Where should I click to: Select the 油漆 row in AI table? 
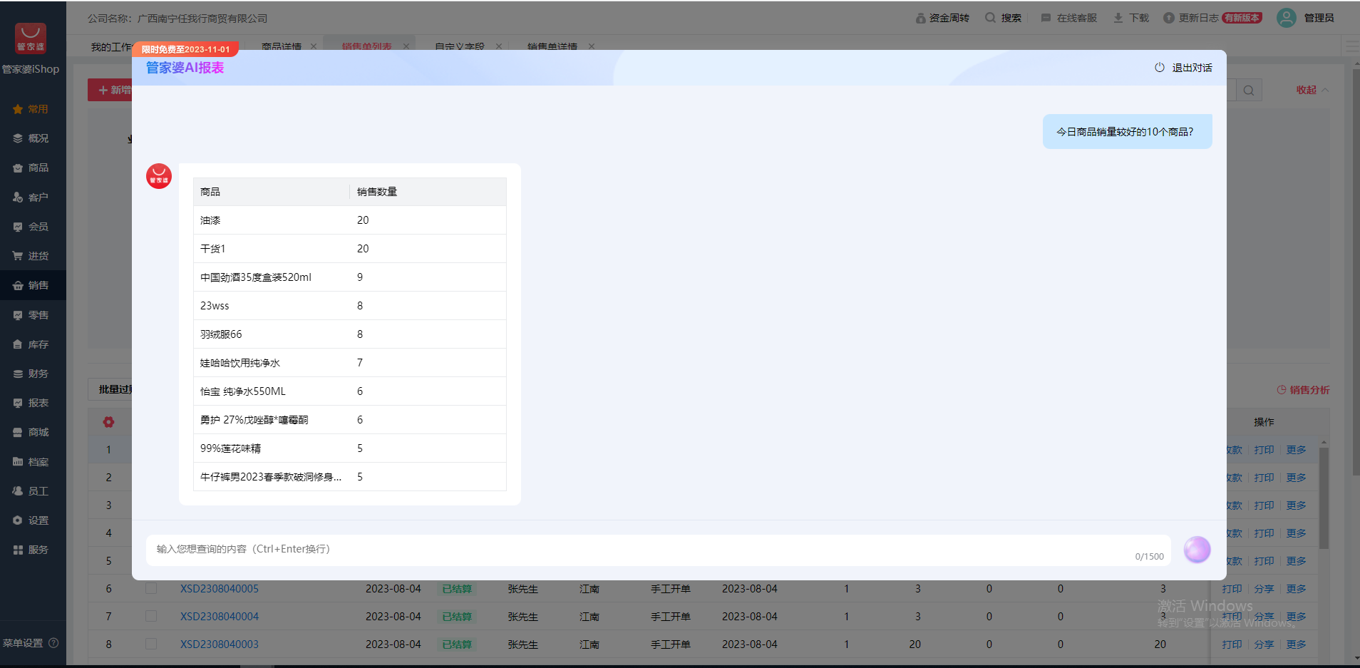350,220
